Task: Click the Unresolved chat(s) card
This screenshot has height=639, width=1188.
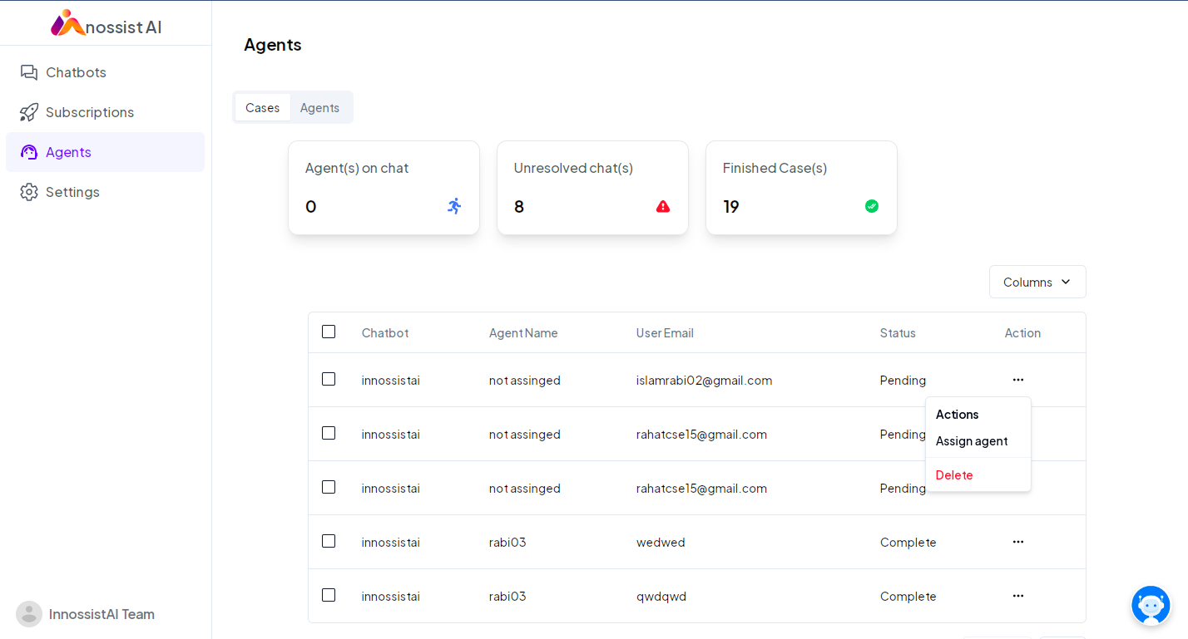Action: 592,188
